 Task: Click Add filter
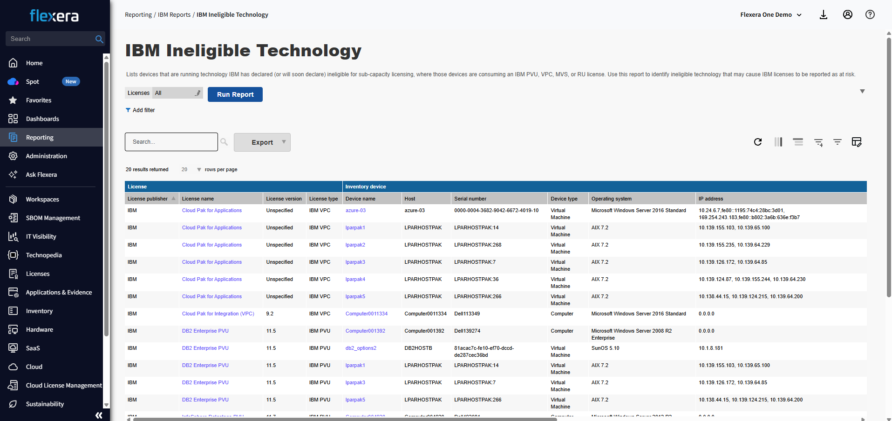pos(140,110)
